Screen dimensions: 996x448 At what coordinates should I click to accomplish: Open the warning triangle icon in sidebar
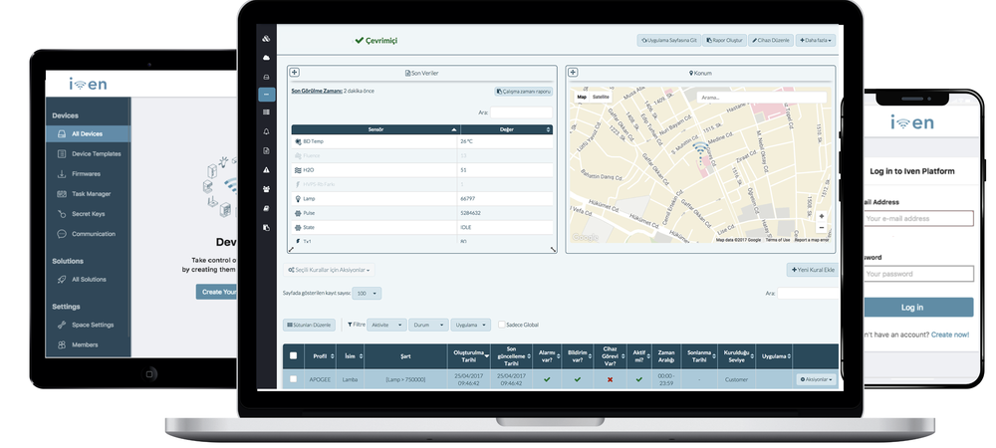point(266,169)
